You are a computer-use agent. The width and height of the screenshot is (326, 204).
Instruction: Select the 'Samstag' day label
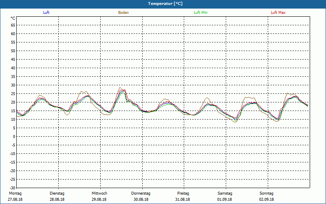tap(225, 193)
